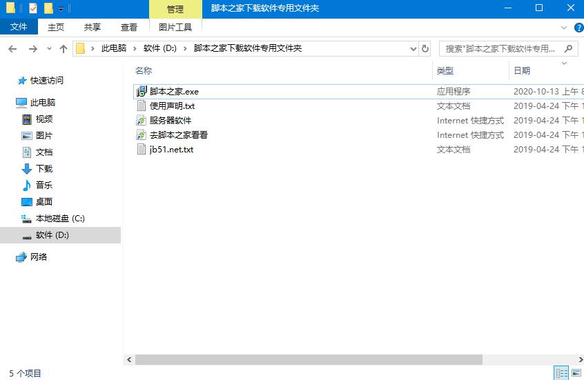
Task: Click the scroll right arrow
Action: click(581, 359)
